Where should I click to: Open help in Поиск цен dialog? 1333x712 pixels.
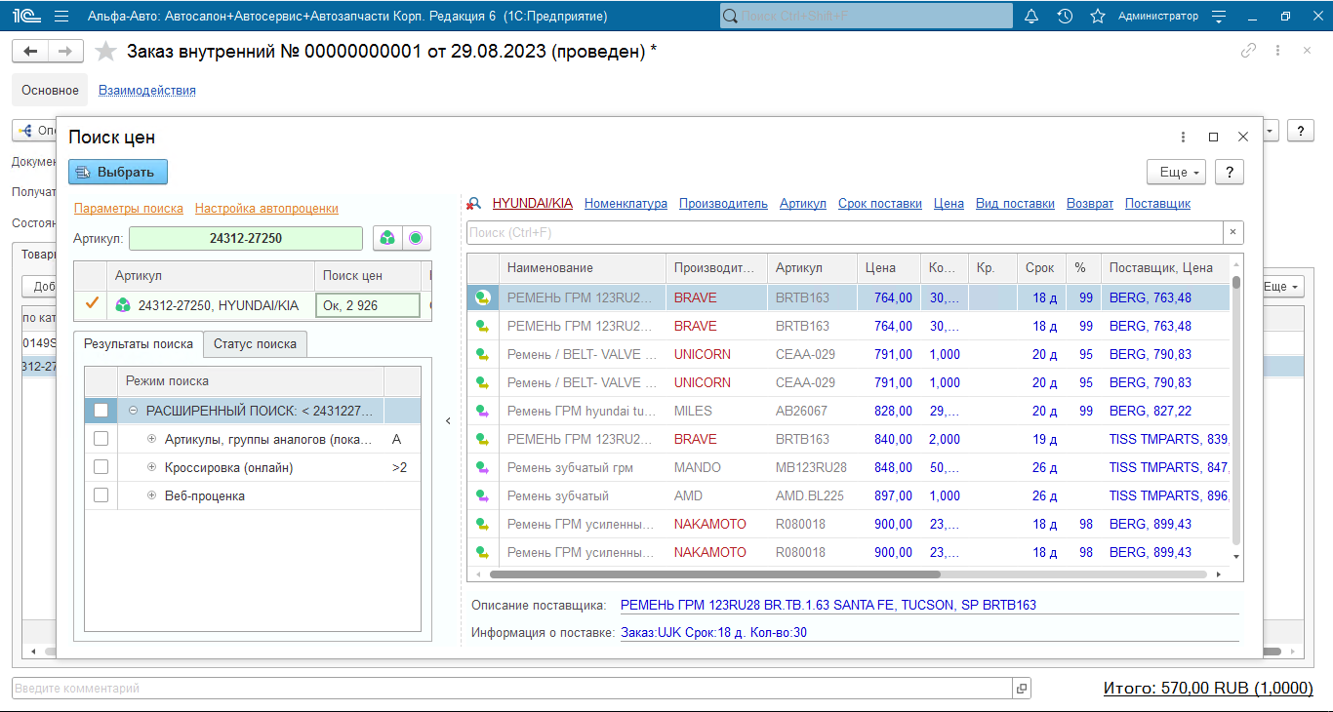1230,172
